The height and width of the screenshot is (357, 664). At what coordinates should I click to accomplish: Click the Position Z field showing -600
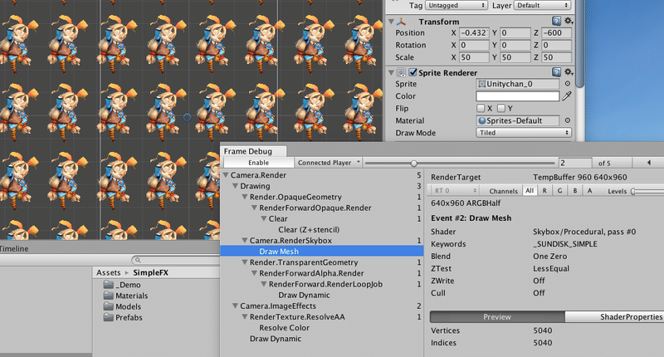(556, 32)
